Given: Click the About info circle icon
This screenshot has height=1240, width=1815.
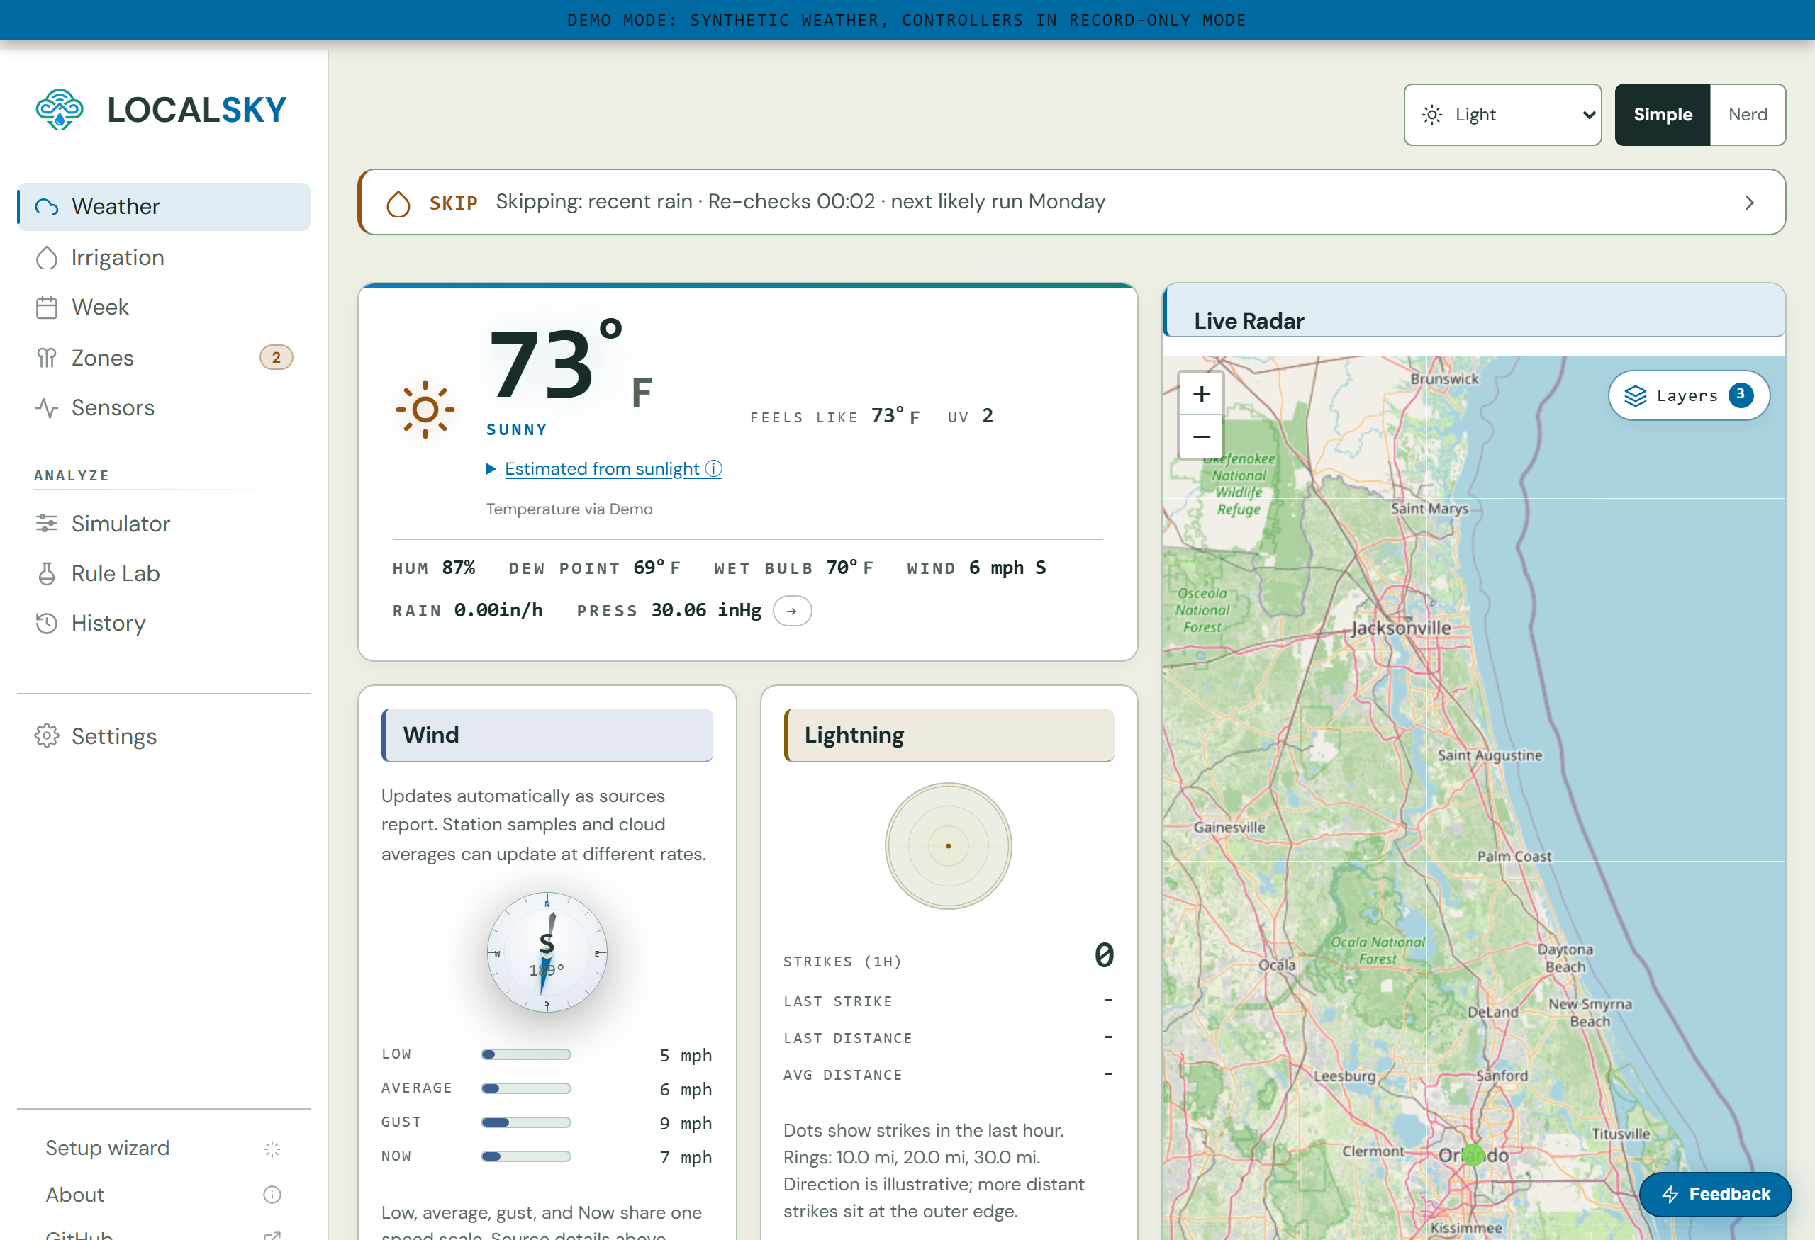Looking at the screenshot, I should tap(272, 1195).
